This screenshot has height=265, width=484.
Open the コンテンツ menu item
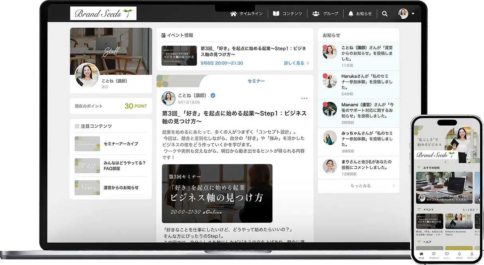coord(287,14)
